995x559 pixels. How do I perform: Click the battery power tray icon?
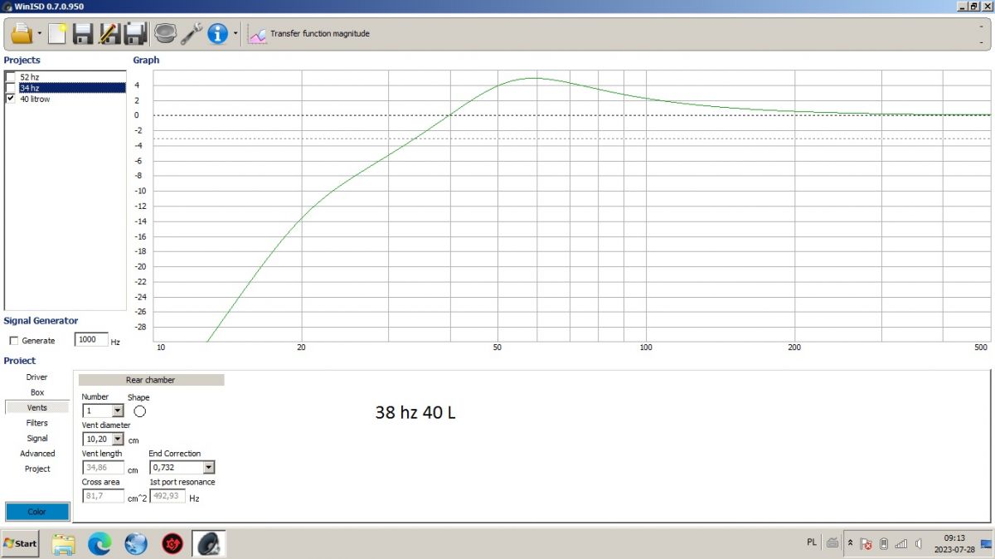pos(884,544)
